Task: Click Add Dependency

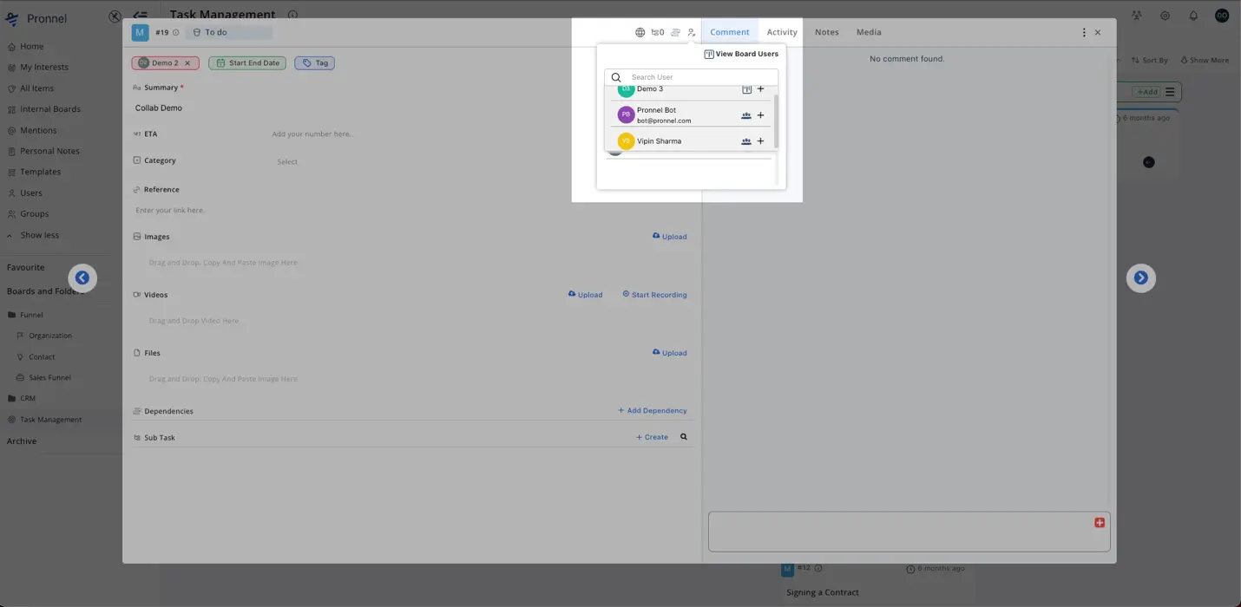Action: [x=652, y=410]
